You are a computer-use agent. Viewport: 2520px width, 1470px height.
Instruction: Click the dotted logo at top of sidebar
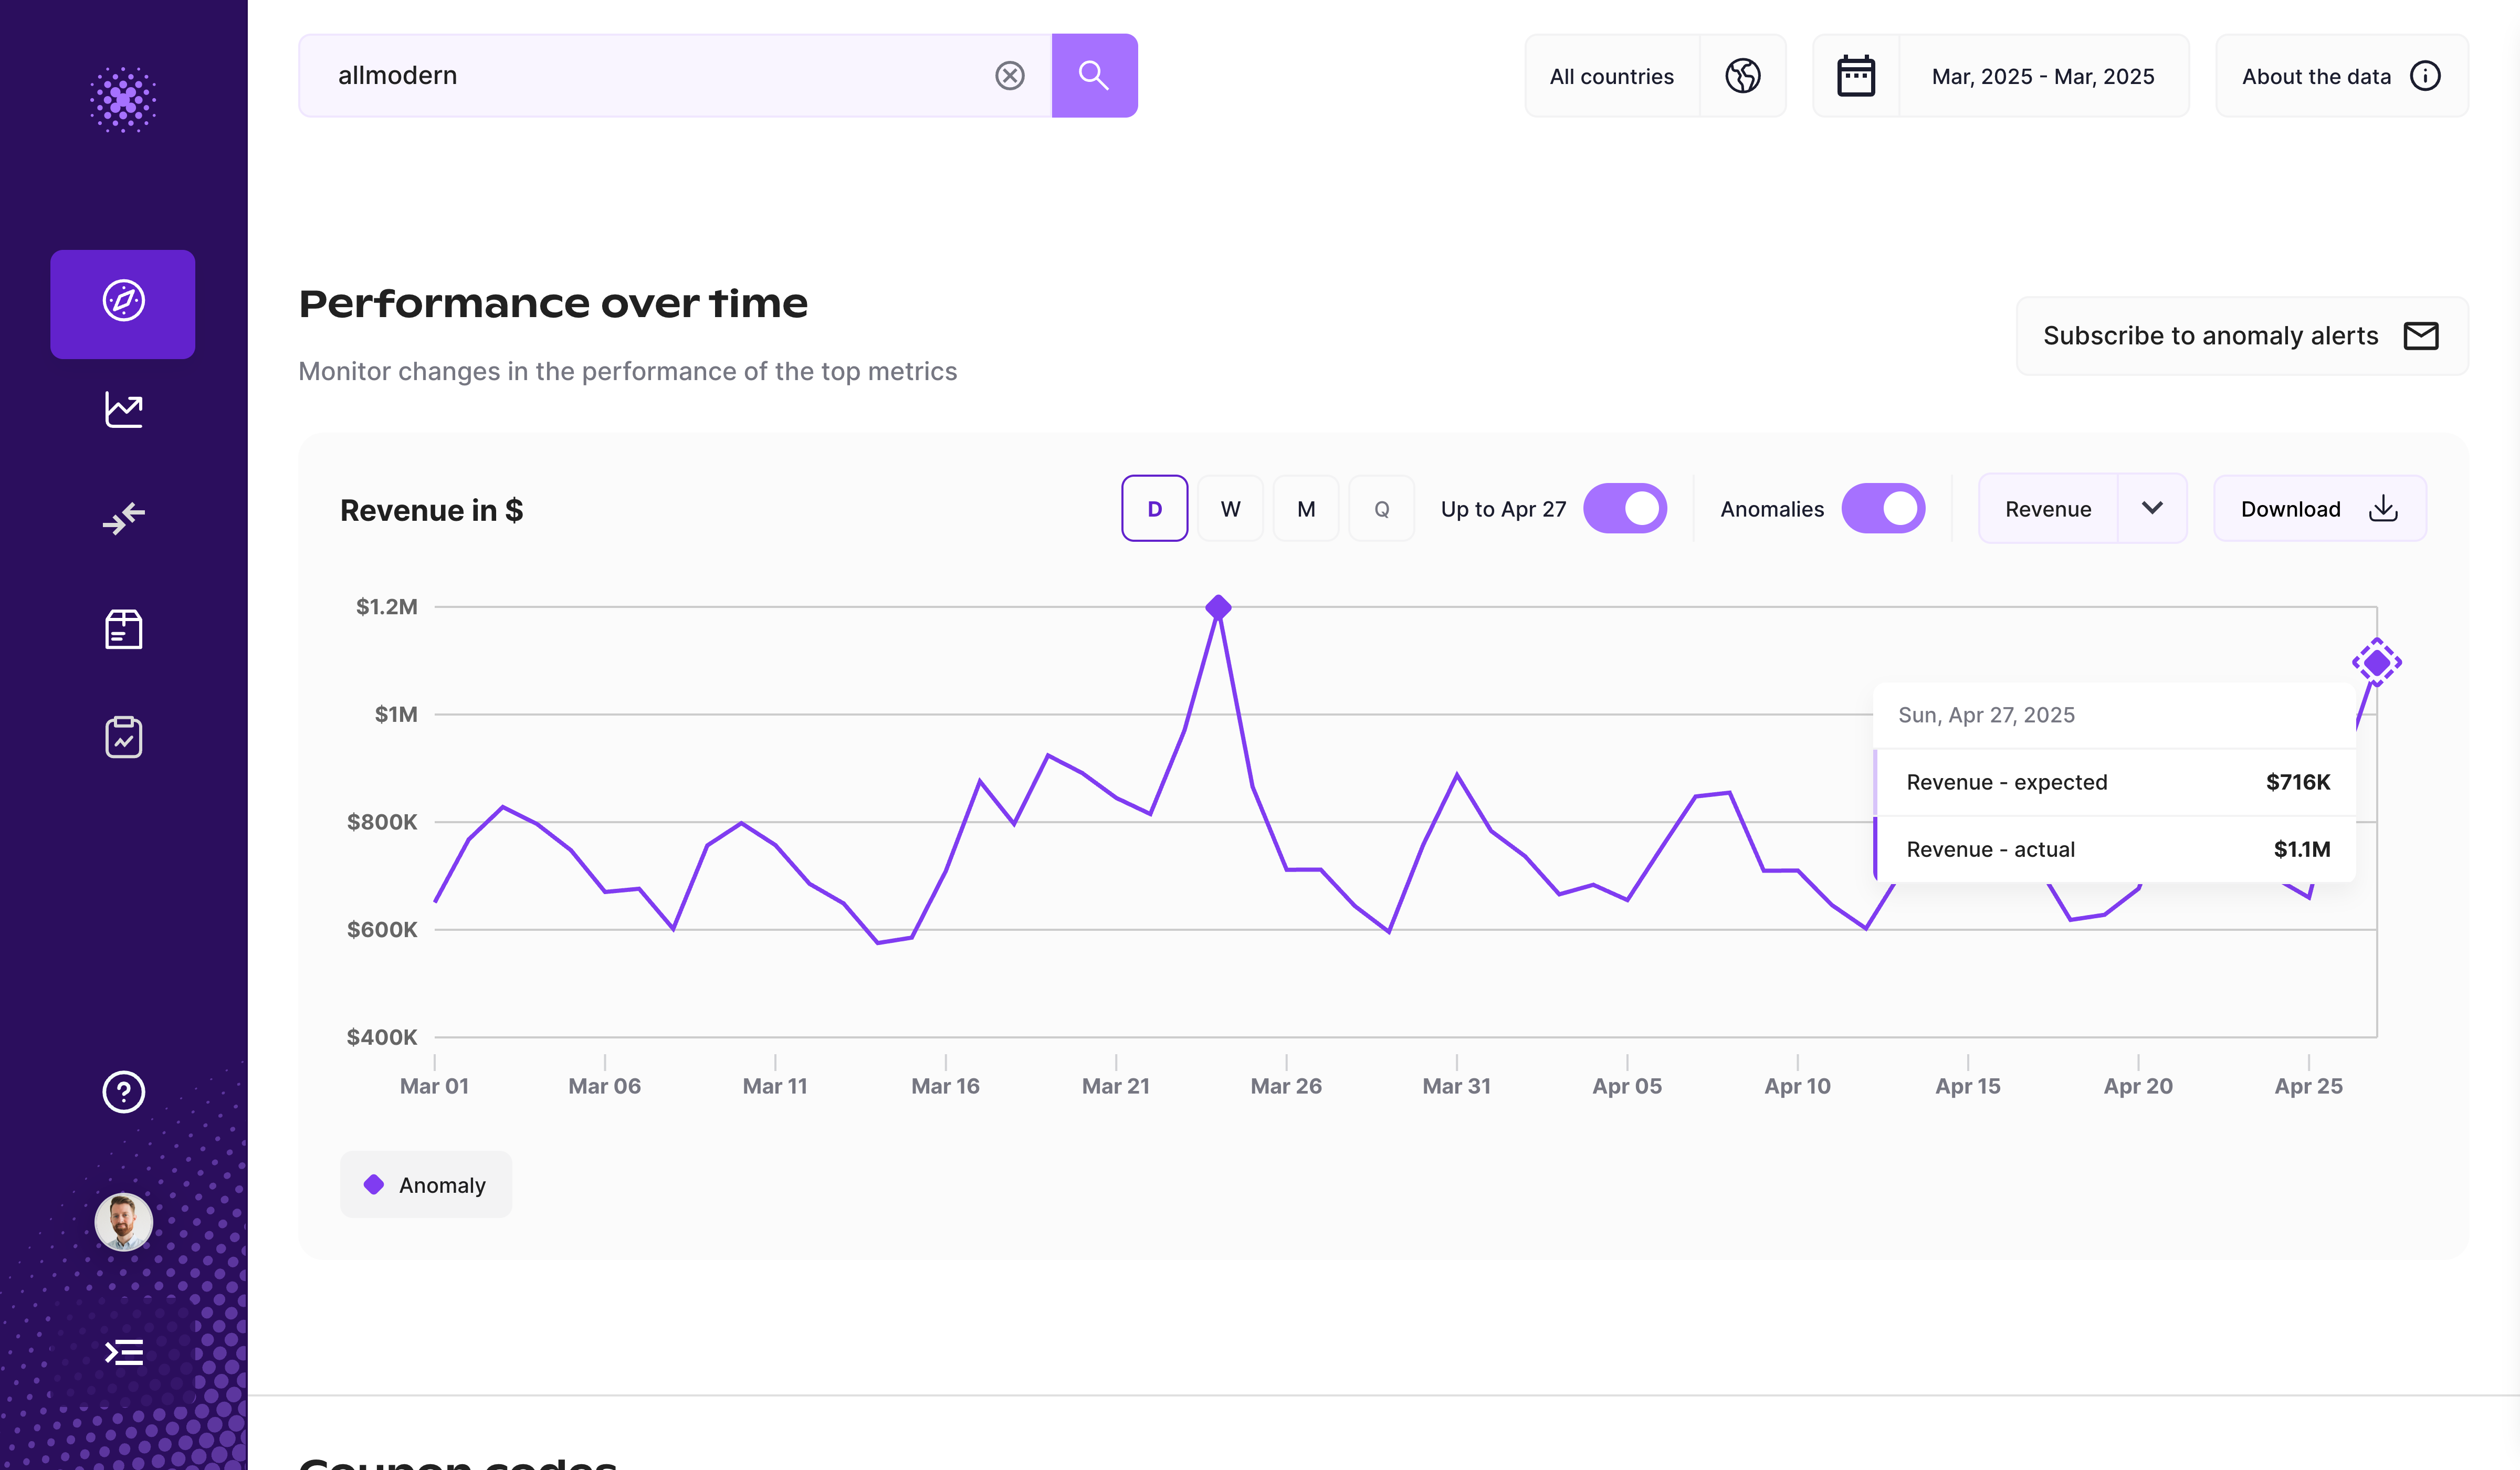tap(123, 99)
